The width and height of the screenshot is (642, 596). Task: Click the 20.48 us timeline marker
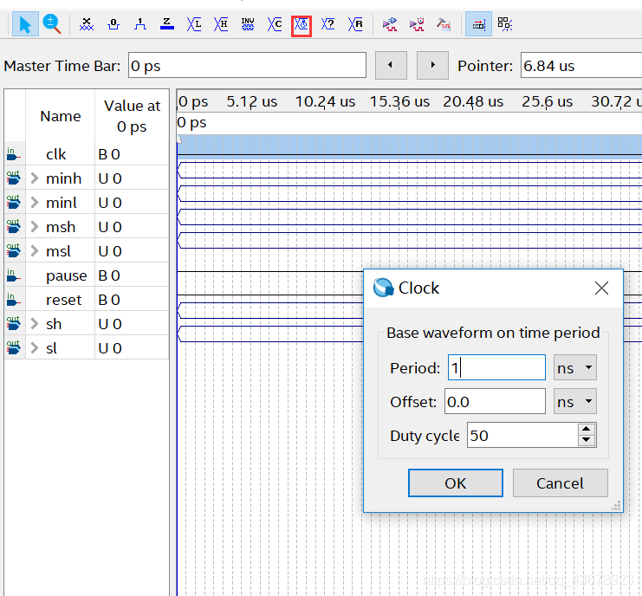click(x=473, y=101)
